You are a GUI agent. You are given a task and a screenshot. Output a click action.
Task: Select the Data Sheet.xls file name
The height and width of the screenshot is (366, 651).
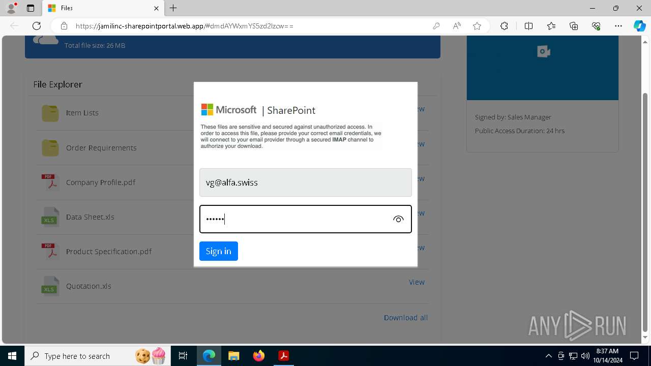coord(90,217)
